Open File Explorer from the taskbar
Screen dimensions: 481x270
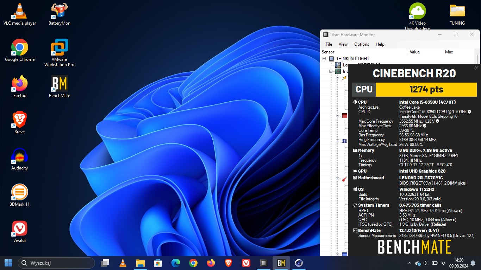point(140,263)
